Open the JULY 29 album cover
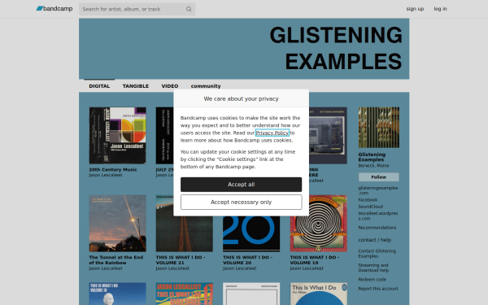Screen dimensions: 488x305 click(x=164, y=135)
